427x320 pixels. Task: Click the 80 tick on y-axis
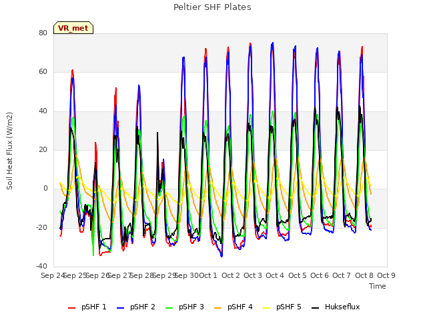click(x=43, y=33)
